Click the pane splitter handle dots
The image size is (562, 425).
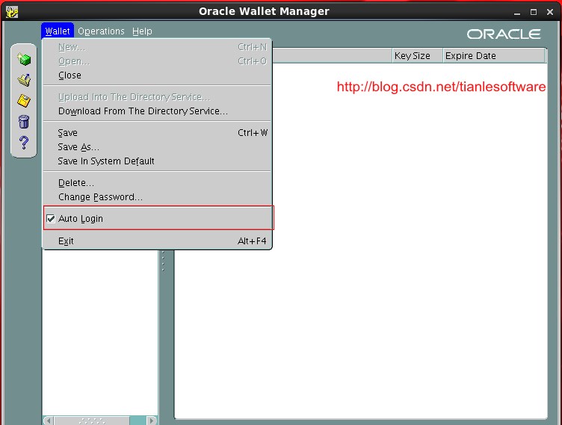click(163, 261)
